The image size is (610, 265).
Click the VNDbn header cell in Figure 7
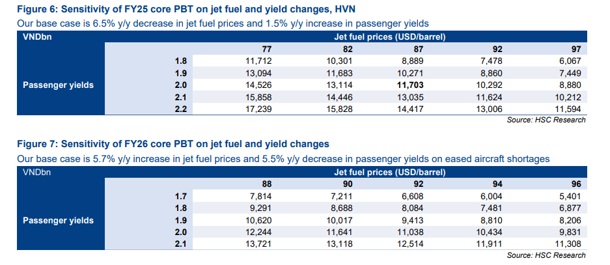click(37, 173)
